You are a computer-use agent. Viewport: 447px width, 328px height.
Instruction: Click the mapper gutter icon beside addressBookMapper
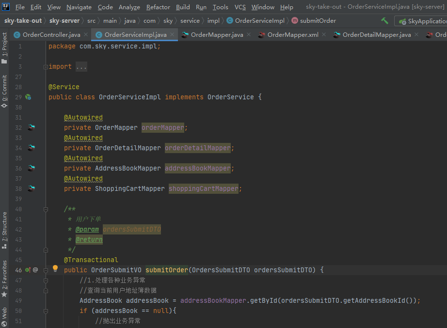click(32, 168)
